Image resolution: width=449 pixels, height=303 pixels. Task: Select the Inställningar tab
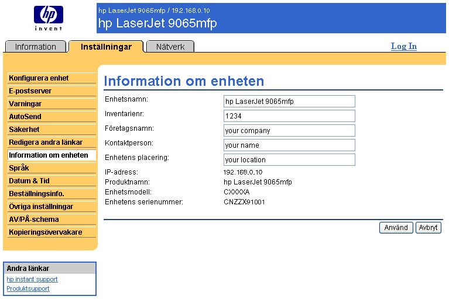106,47
